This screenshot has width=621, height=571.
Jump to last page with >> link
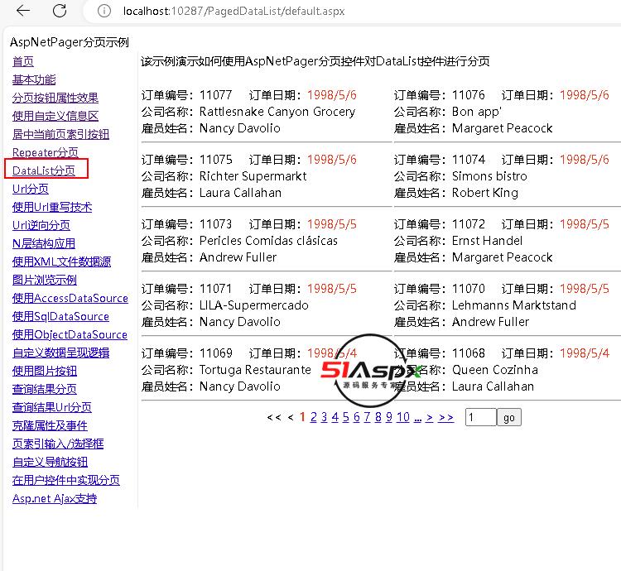445,417
